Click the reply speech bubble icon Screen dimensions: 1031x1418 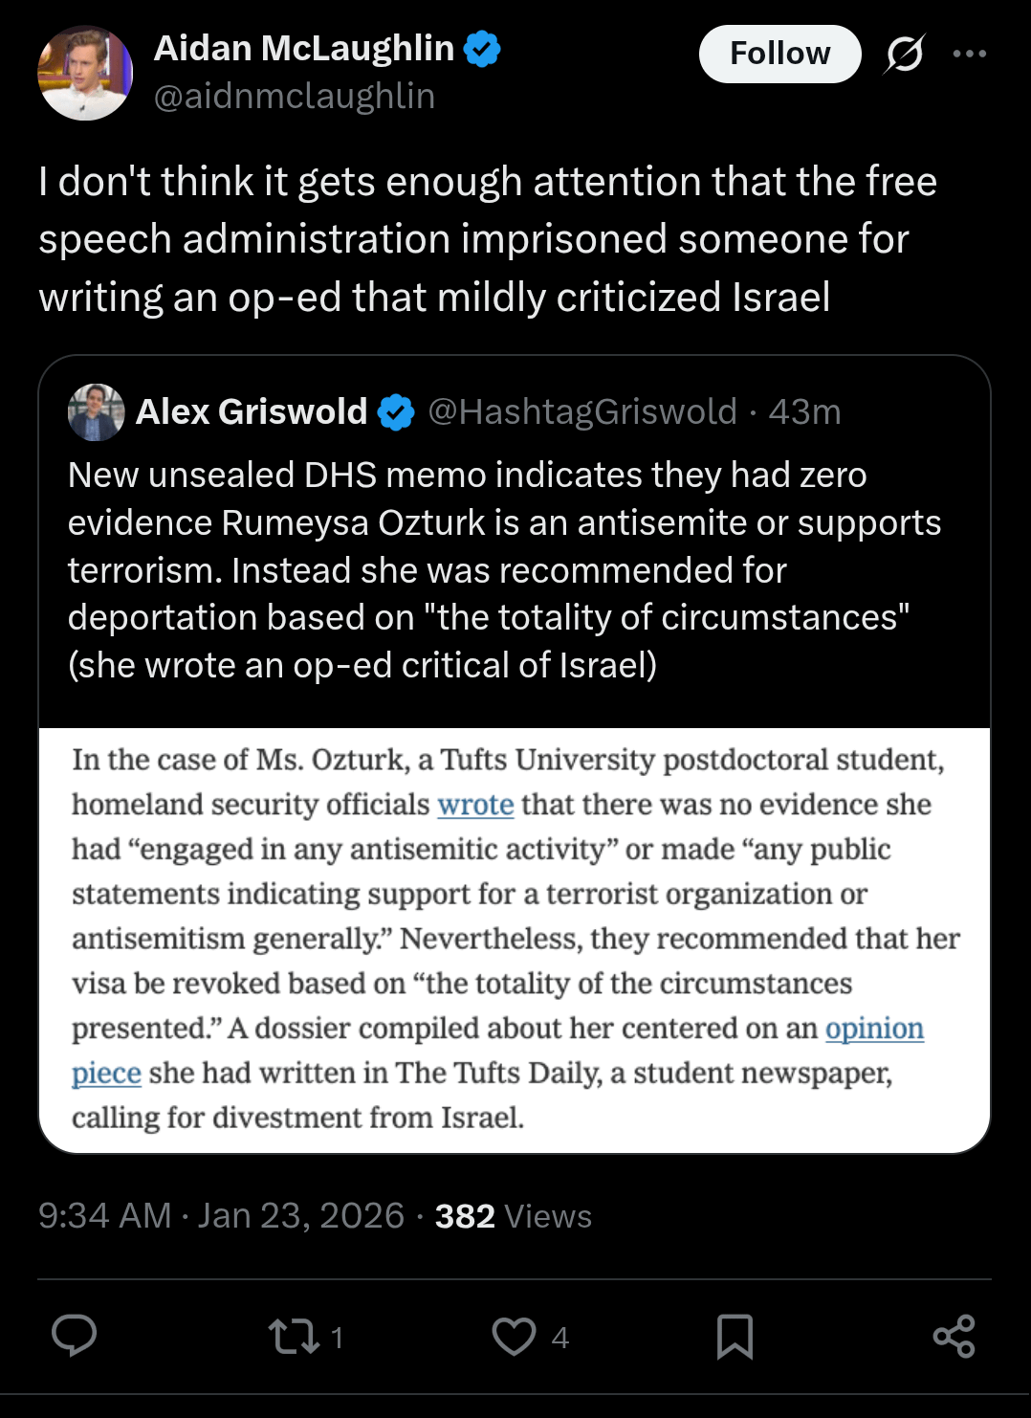coord(74,1336)
